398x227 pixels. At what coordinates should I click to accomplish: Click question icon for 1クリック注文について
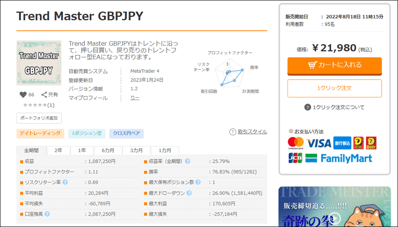[x=307, y=107]
